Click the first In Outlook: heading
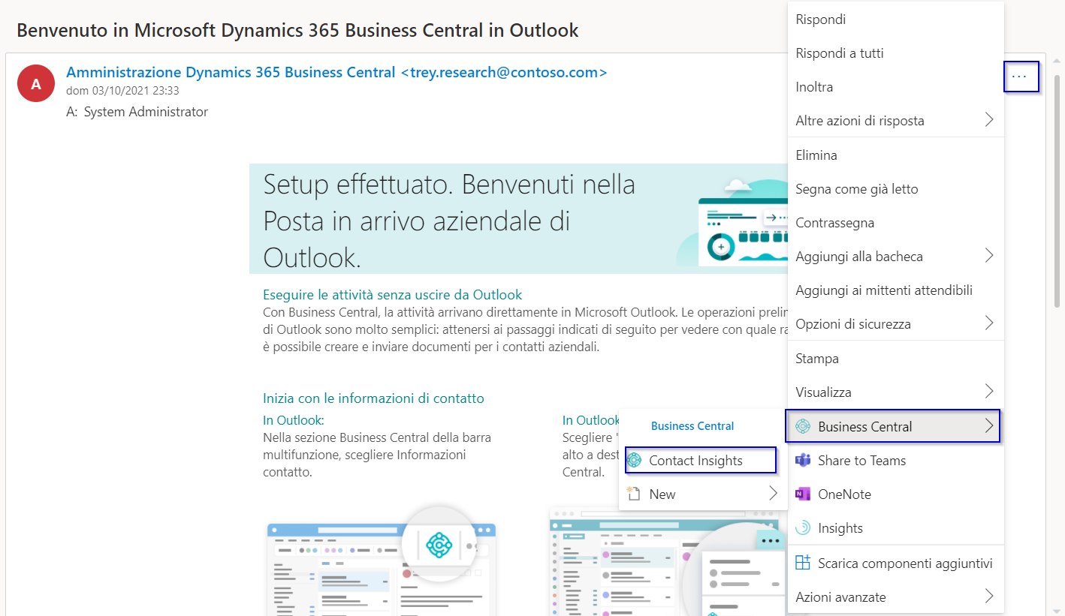Screen dimensions: 1065x616 (x=294, y=420)
